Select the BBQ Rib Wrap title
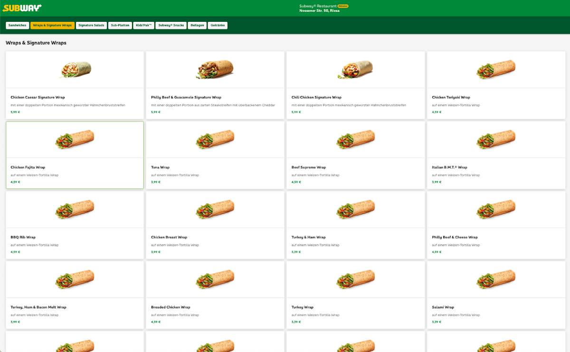 pyautogui.click(x=23, y=237)
